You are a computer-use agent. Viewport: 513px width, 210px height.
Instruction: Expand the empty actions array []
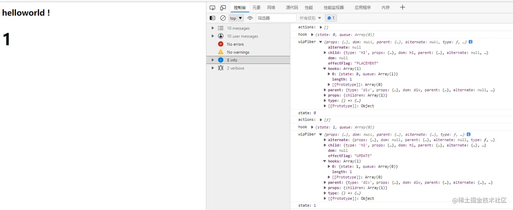321,27
